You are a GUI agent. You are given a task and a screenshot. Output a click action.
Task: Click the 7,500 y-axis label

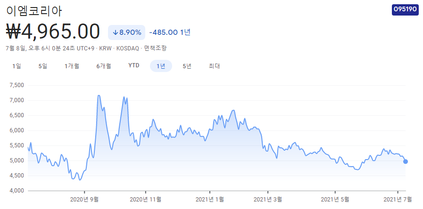pyautogui.click(x=17, y=85)
